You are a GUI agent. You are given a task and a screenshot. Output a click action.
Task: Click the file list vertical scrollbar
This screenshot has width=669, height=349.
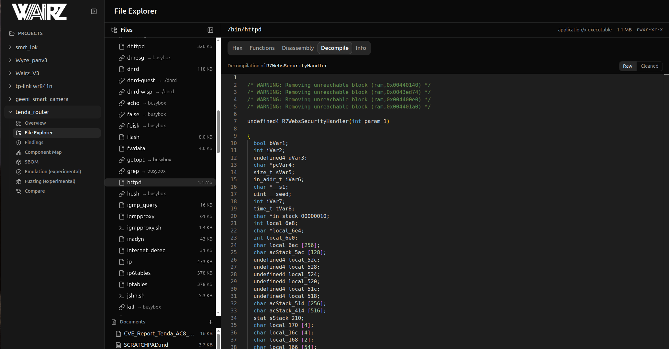click(218, 132)
